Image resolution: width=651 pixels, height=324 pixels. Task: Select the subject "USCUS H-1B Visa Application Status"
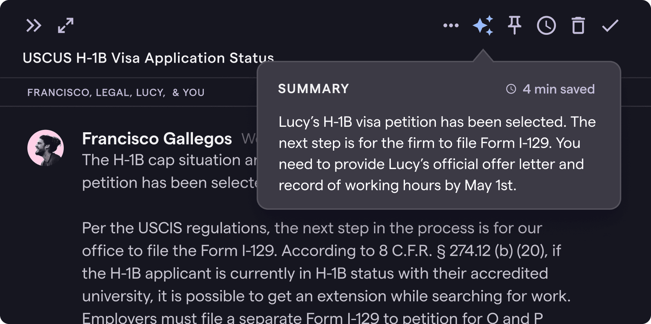click(x=148, y=58)
